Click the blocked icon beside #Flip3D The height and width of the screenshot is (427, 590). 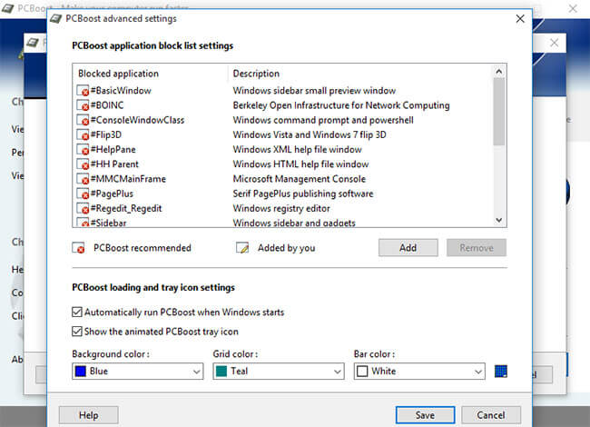tap(83, 134)
